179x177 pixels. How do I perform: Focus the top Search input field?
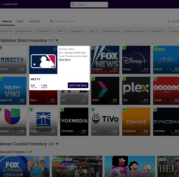pyautogui.click(x=89, y=5)
